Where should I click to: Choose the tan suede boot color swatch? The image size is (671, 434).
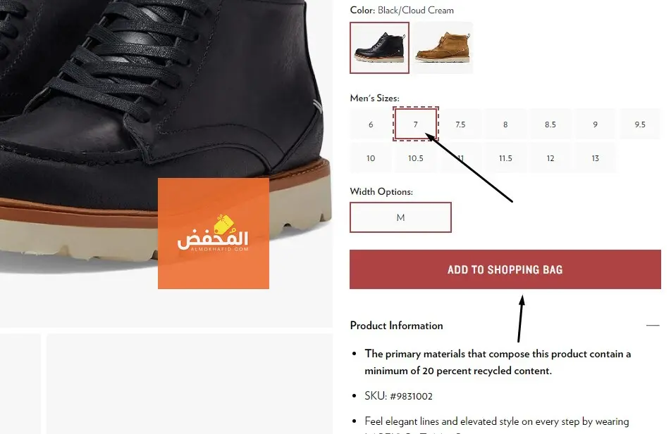point(443,48)
